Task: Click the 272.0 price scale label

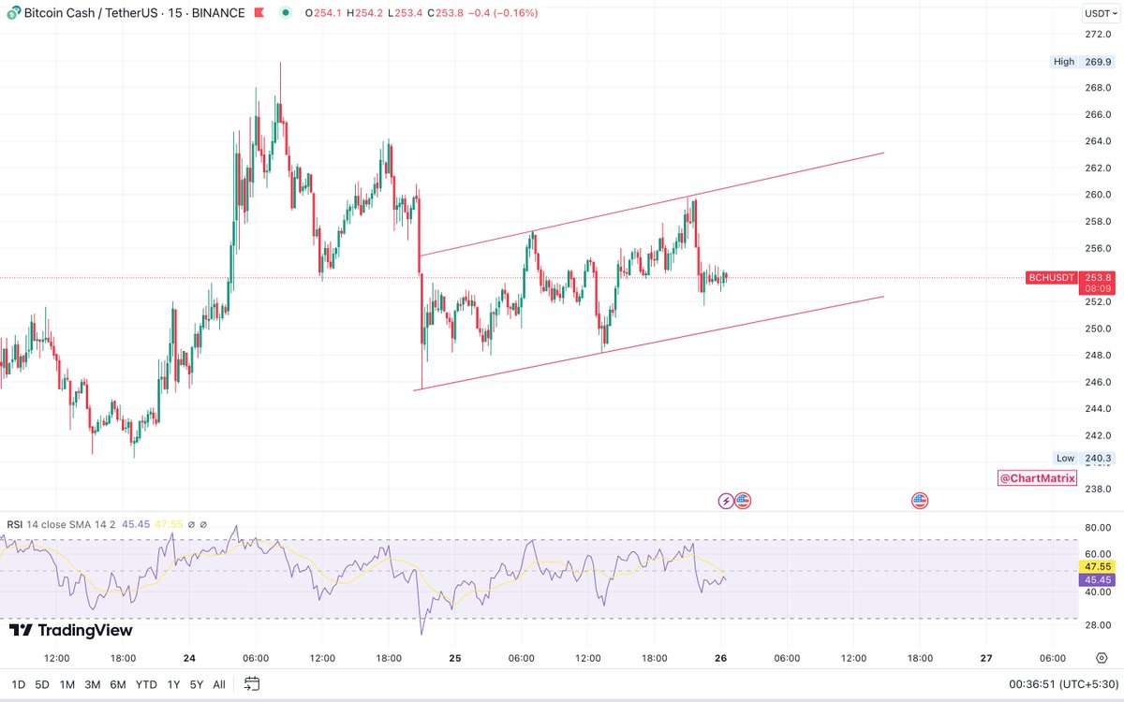Action: point(1098,35)
